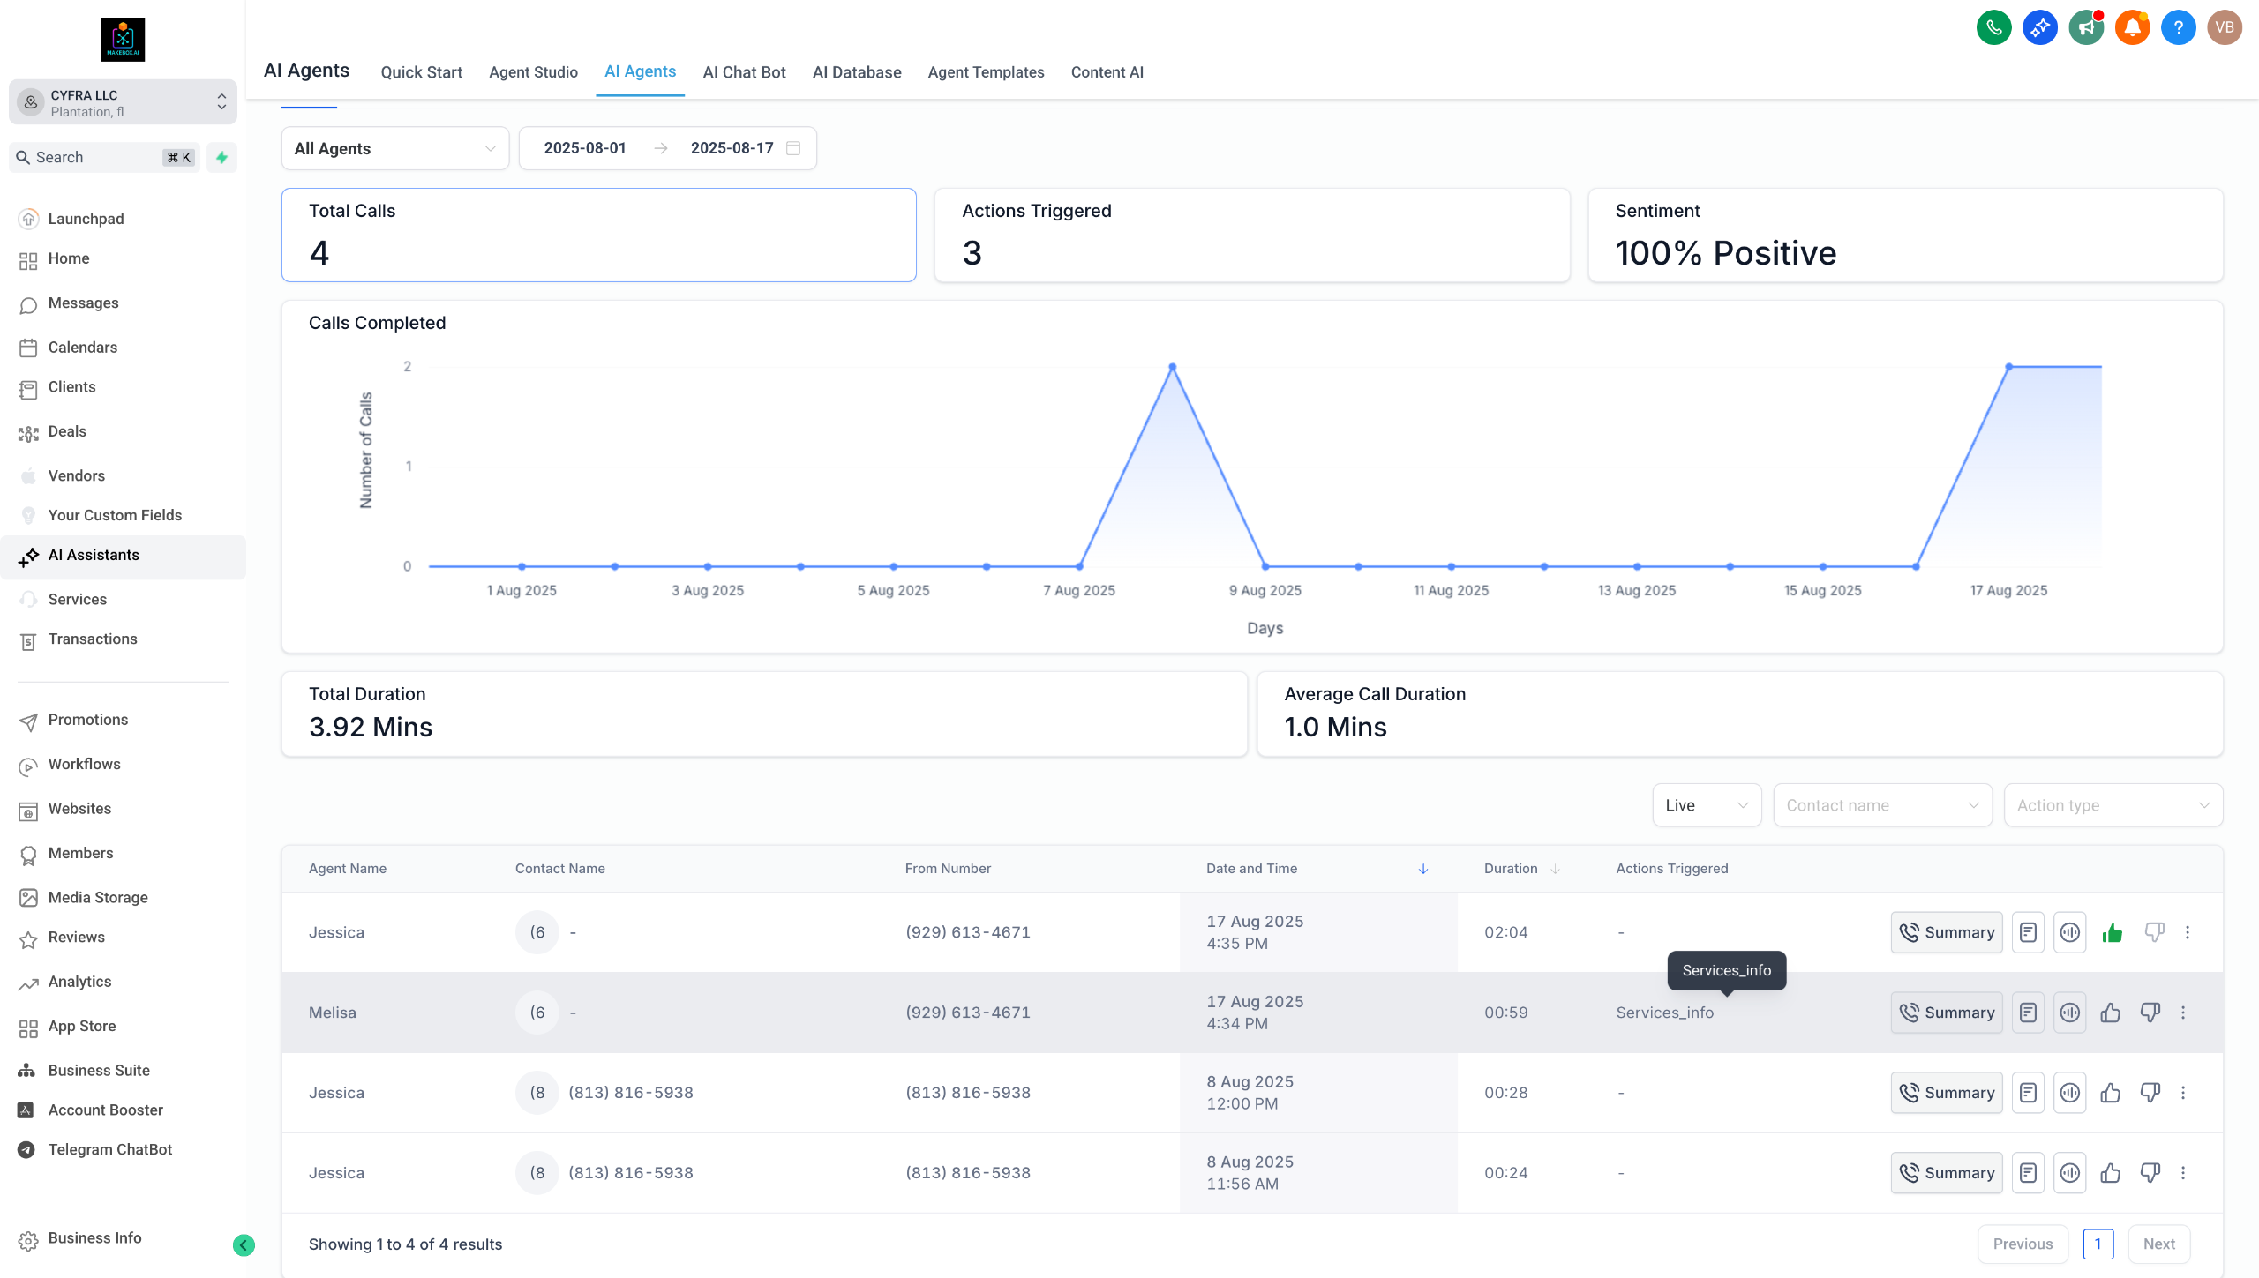Click the megaphone announcements icon
This screenshot has height=1278, width=2259.
click(2086, 27)
